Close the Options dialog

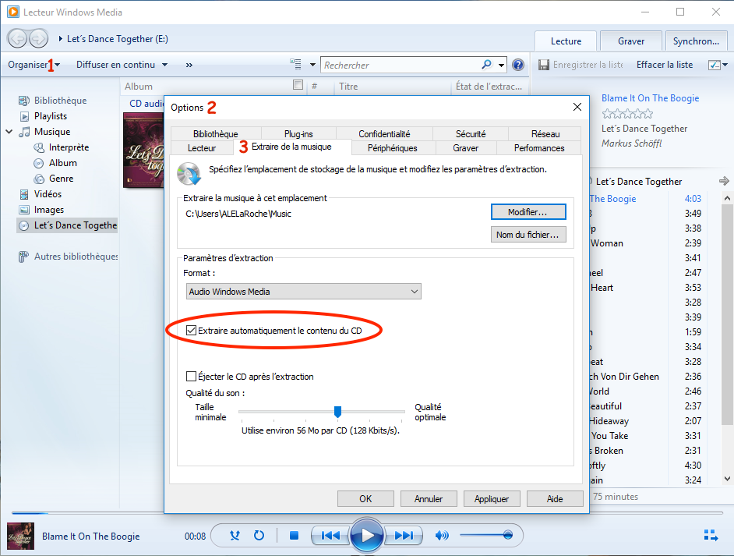click(577, 107)
